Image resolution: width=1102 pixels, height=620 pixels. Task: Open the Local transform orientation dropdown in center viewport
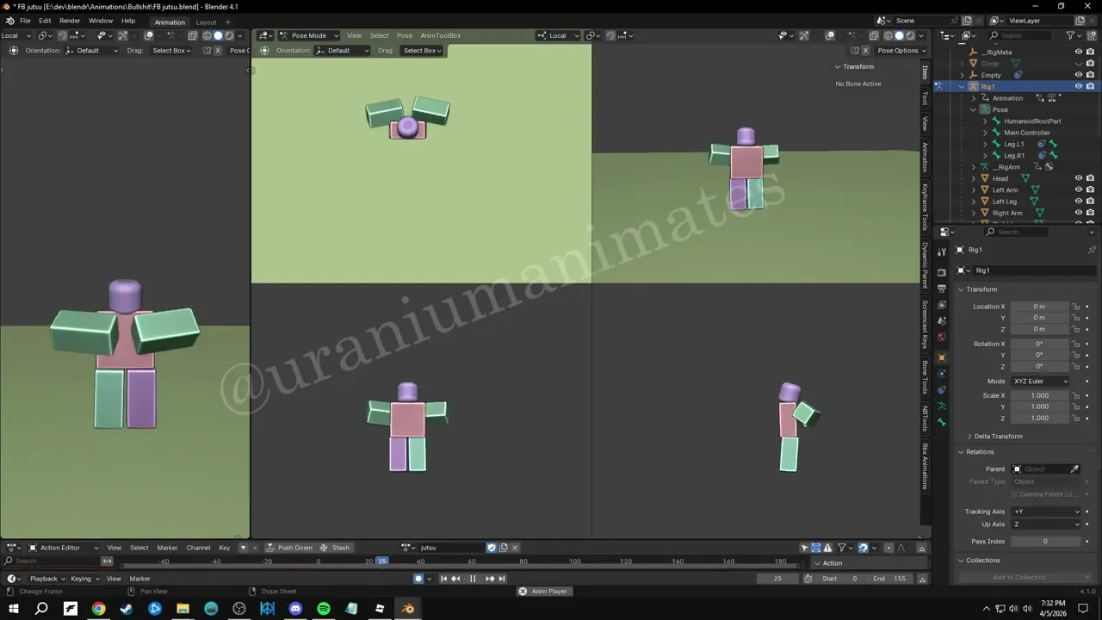coord(557,35)
